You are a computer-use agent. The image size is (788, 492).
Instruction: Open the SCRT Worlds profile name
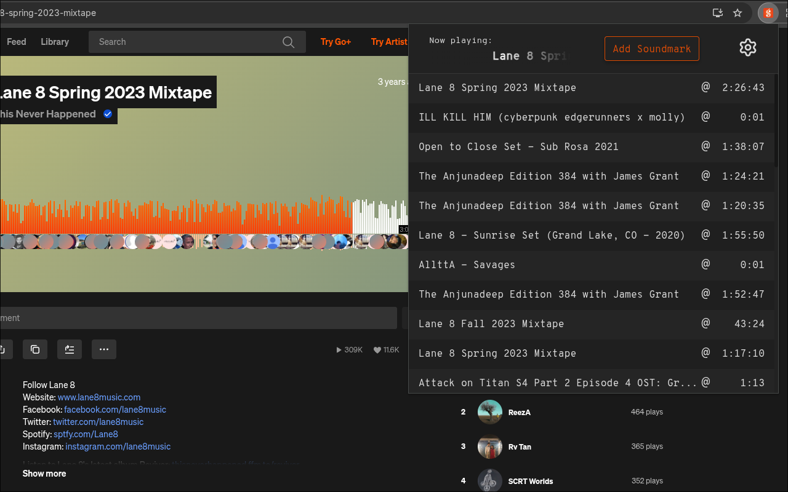531,481
